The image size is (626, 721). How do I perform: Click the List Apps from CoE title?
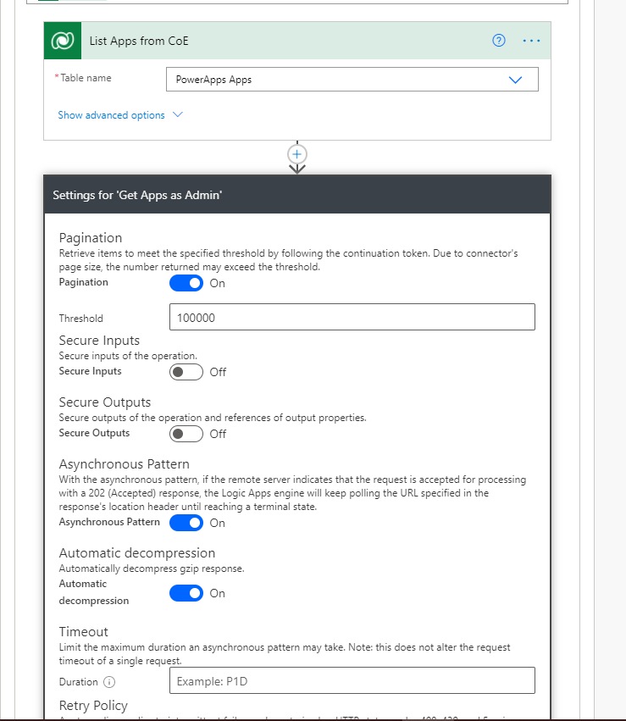[139, 41]
